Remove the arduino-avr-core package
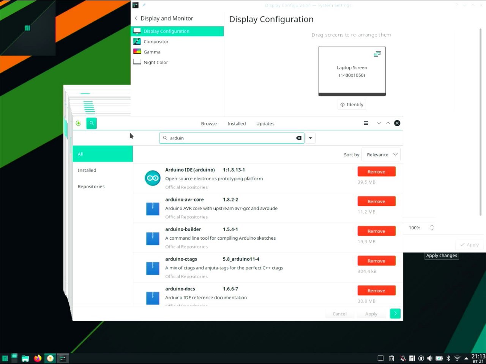 (x=376, y=201)
